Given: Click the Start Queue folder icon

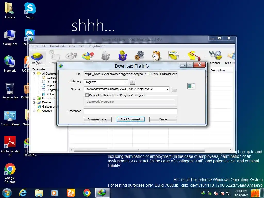Looking at the screenshot, I should (x=174, y=56).
